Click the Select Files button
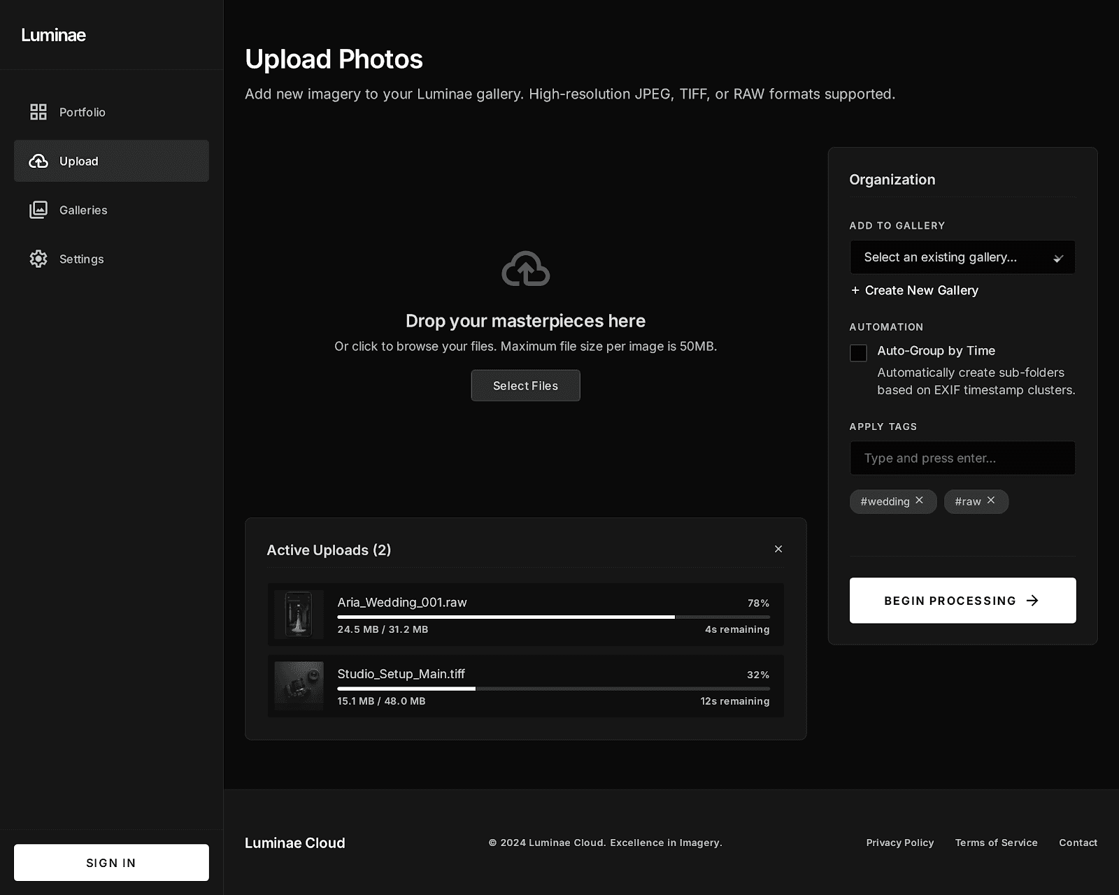1119x895 pixels. [x=525, y=385]
